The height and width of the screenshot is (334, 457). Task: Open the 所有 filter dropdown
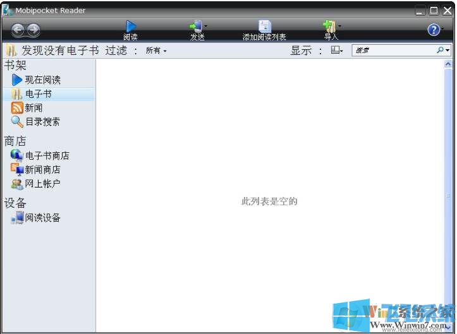[156, 51]
